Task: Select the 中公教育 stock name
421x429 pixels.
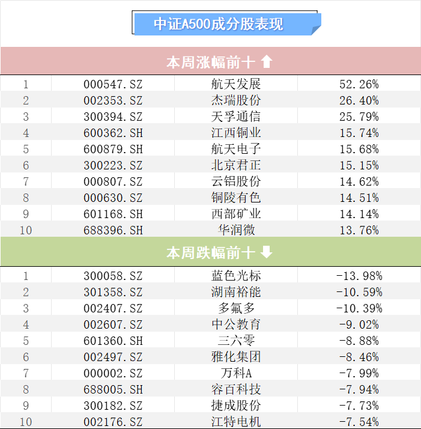Action: (x=236, y=324)
